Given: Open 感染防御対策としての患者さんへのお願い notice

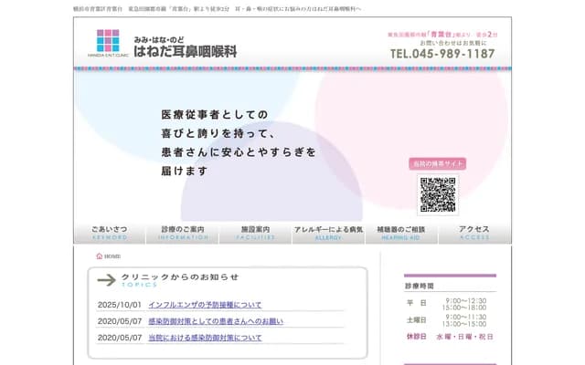Looking at the screenshot, I should click(x=216, y=321).
